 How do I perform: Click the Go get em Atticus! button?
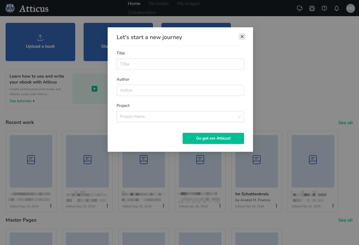pyautogui.click(x=213, y=138)
